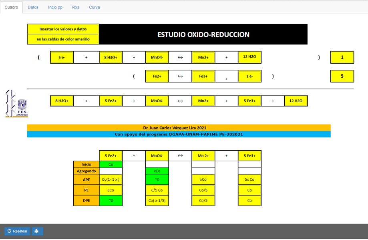
Task: Open the Incio pp tab
Action: (x=55, y=7)
